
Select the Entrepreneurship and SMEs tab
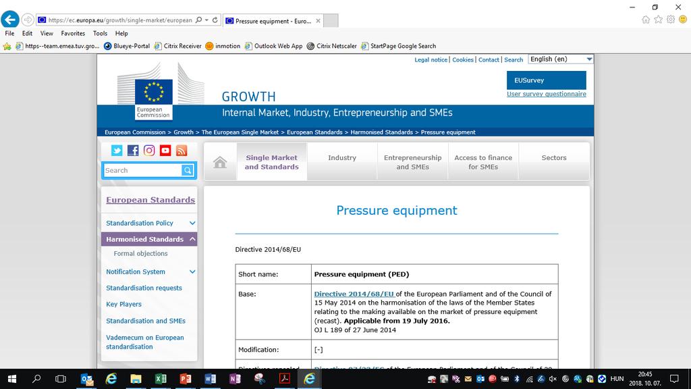412,162
